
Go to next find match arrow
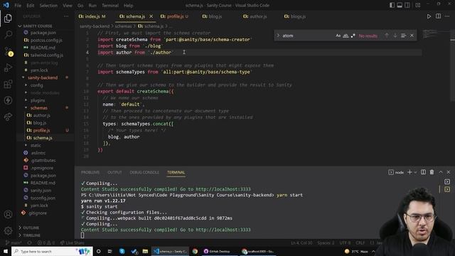395,36
